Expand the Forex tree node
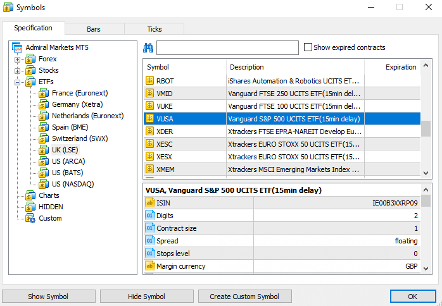The height and width of the screenshot is (306, 442). coord(18,59)
